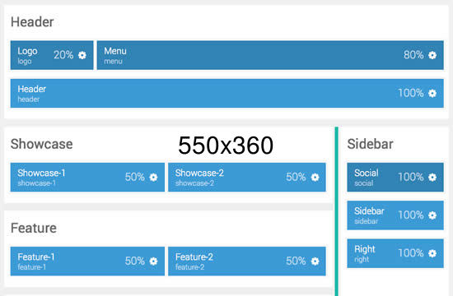Select the Header position block
Screen dimensions: 453x296
[227, 93]
